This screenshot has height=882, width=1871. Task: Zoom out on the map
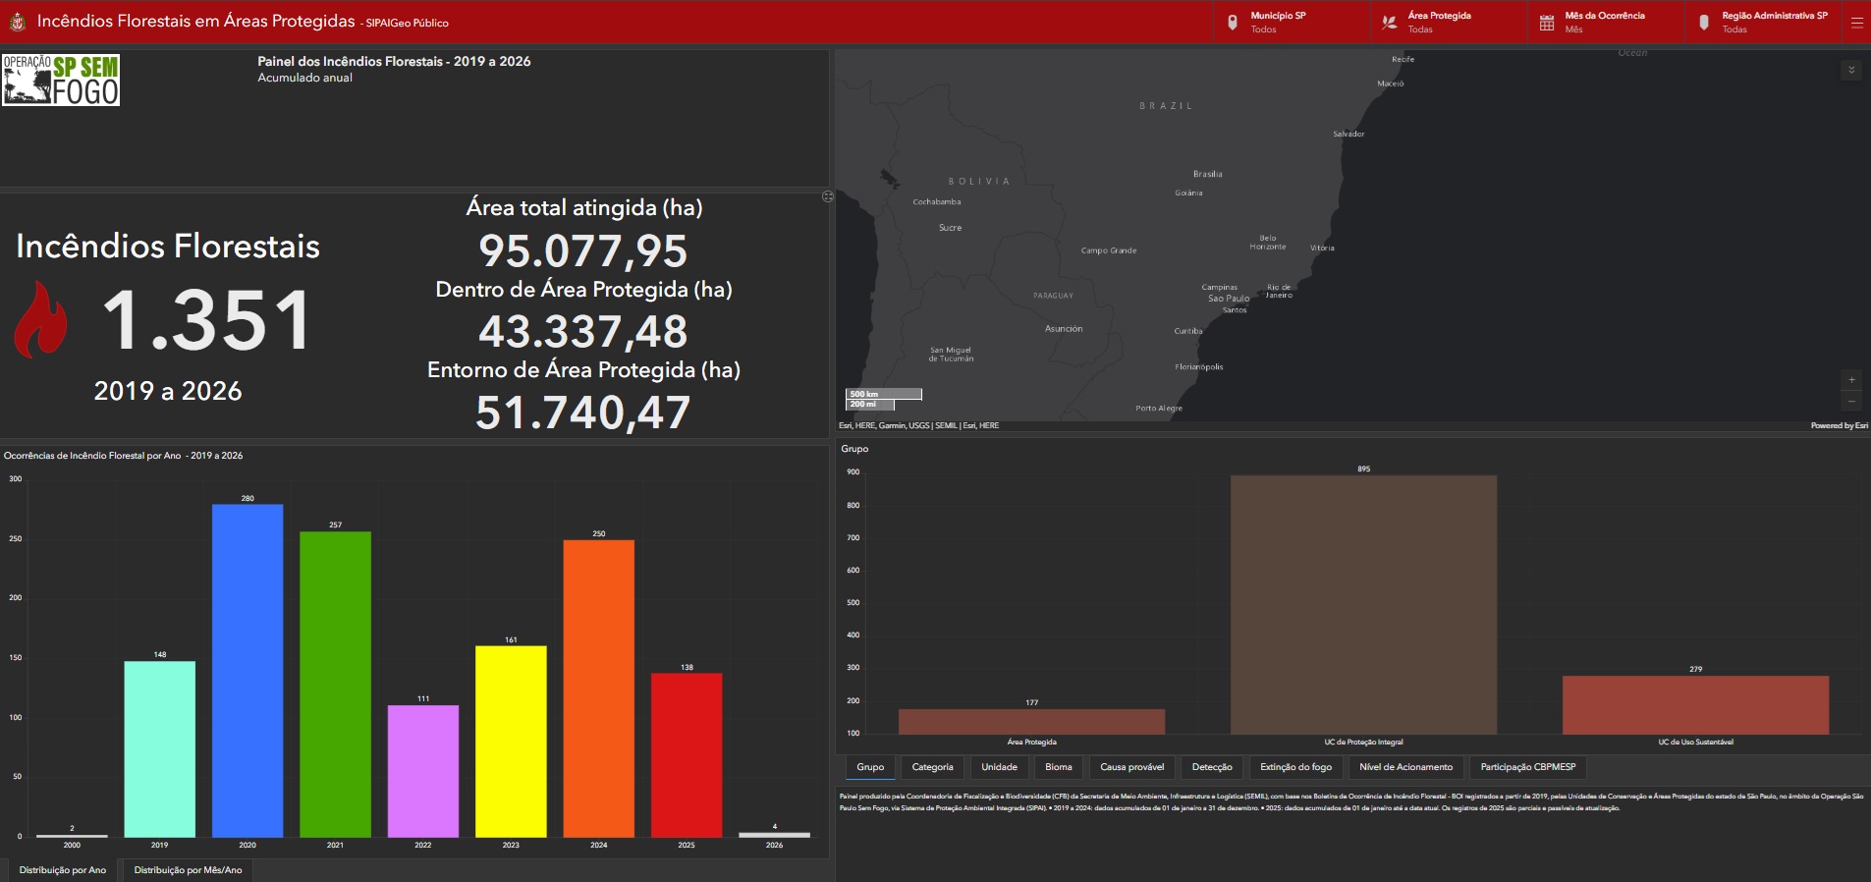point(1851,401)
